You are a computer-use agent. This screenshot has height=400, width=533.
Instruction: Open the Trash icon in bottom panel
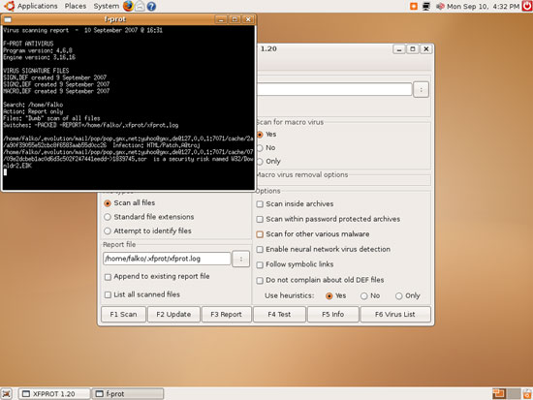pos(527,394)
